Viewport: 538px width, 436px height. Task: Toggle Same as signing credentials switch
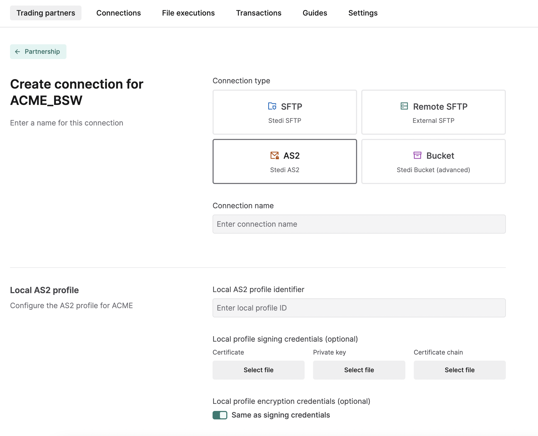coord(220,415)
